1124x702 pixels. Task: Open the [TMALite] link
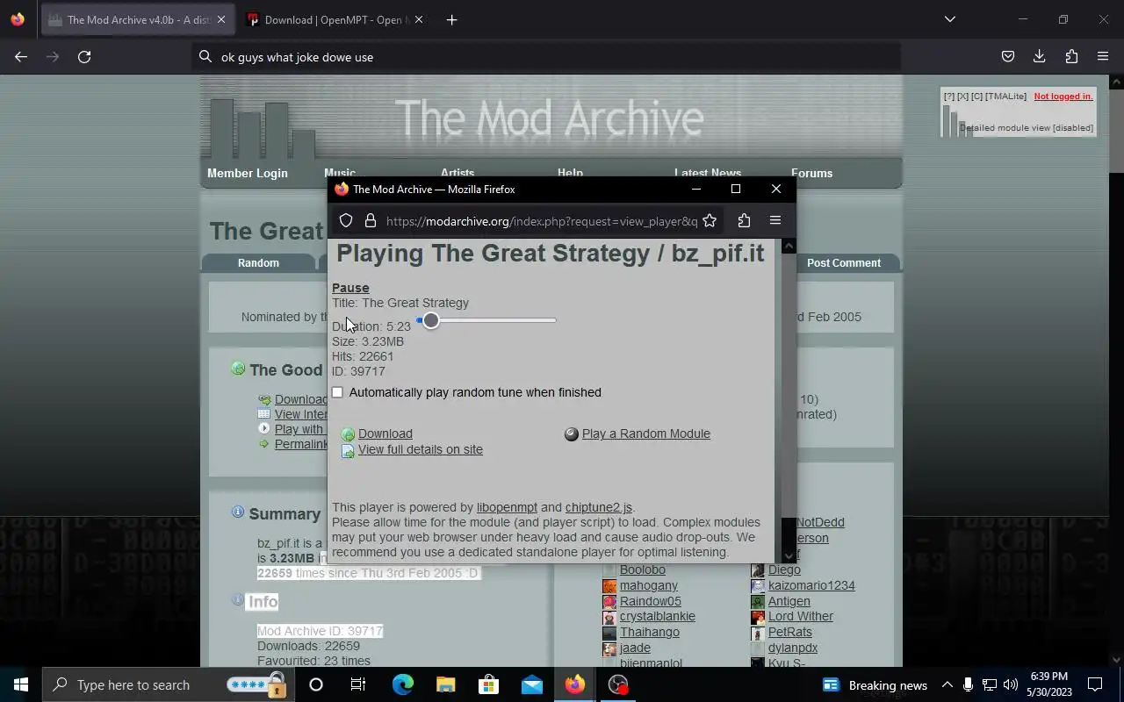[x=1005, y=97]
